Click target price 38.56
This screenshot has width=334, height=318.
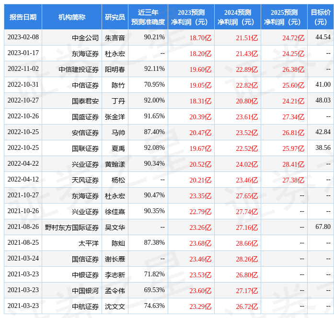[x=323, y=148]
